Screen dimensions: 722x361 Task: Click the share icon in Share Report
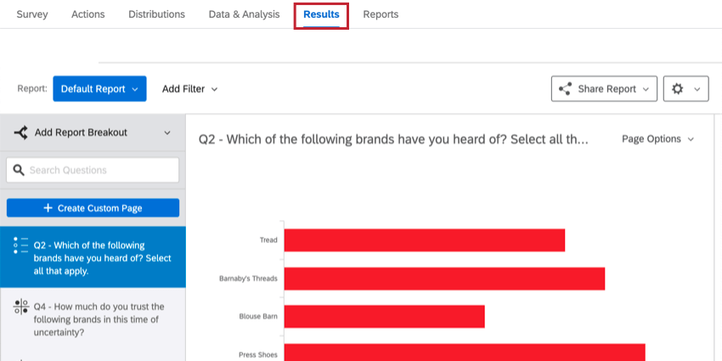[565, 89]
